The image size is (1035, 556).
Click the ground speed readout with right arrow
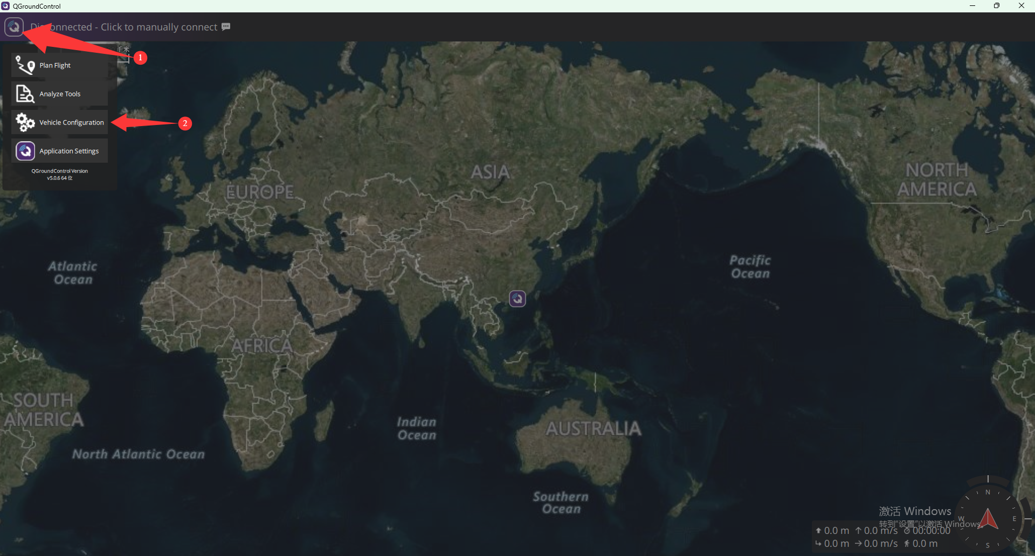tap(876, 544)
